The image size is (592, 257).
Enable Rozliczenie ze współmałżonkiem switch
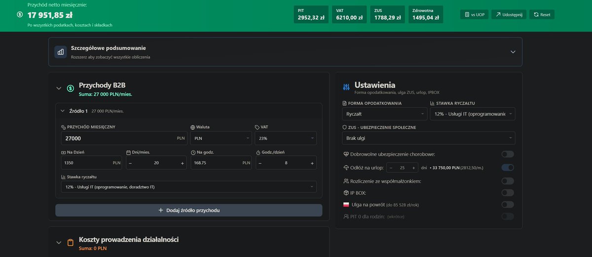coord(508,181)
